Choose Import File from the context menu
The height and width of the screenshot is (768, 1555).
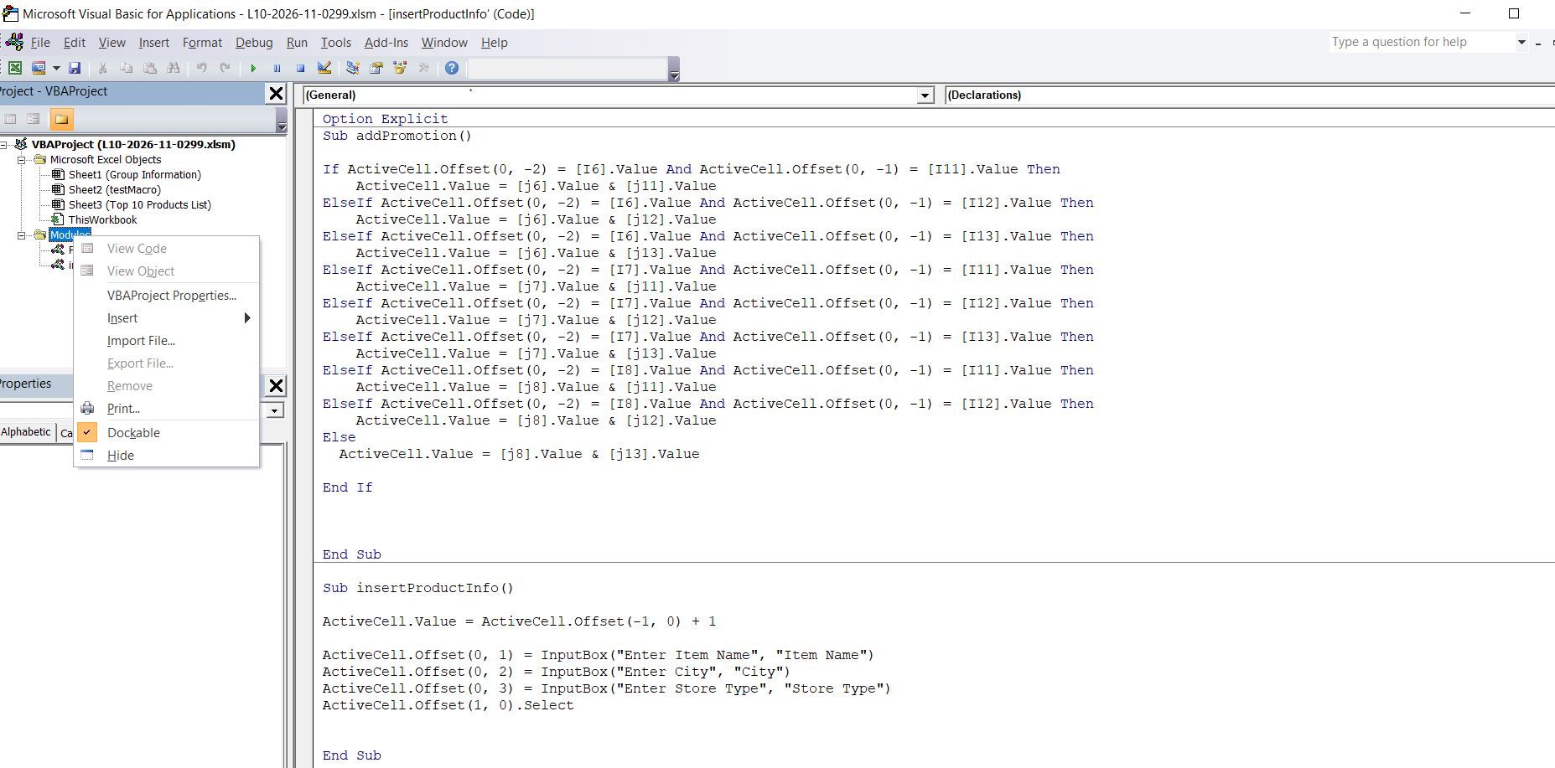[x=140, y=341]
